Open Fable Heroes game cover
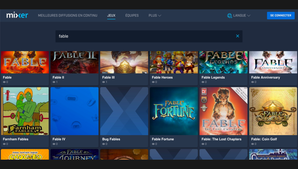Image resolution: width=298 pixels, height=169 pixels. coord(174,62)
